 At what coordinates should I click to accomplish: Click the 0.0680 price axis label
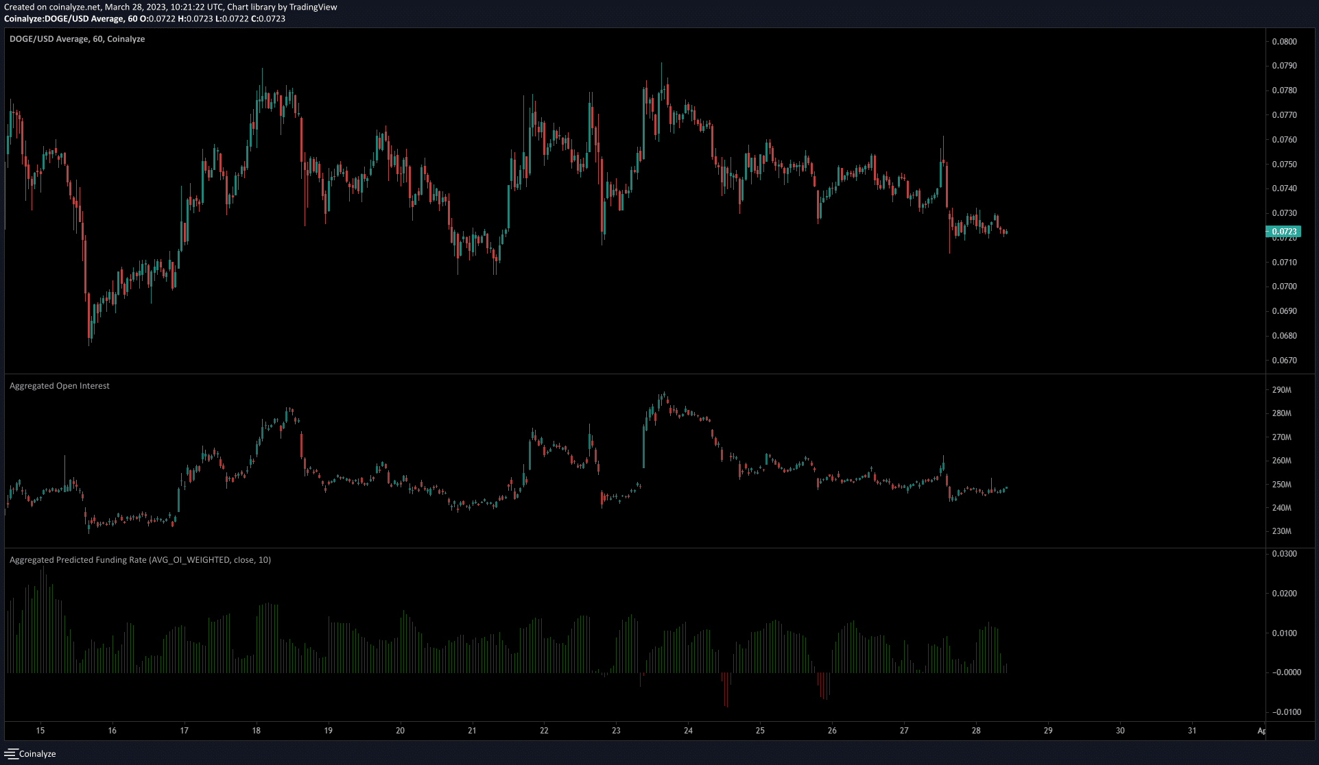pyautogui.click(x=1284, y=336)
